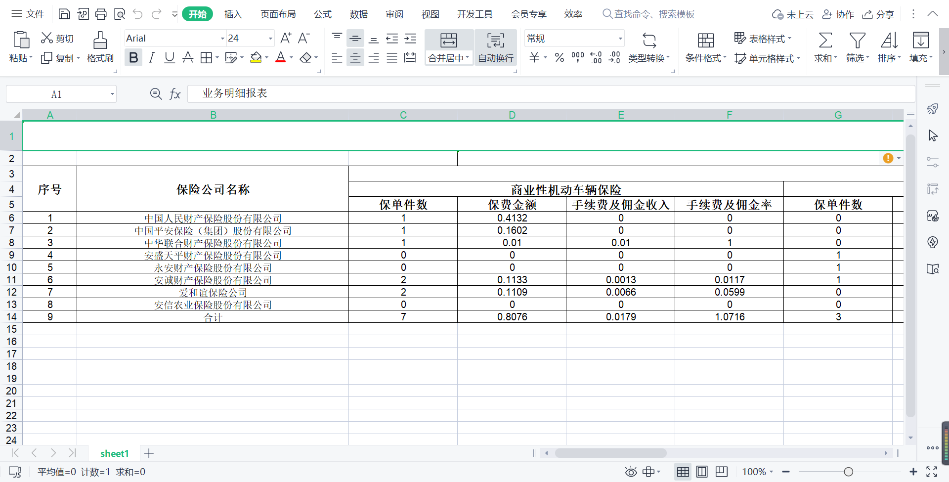This screenshot has height=482, width=949.
Task: Click Conditional Format (条件格式) icon
Action: click(x=705, y=40)
